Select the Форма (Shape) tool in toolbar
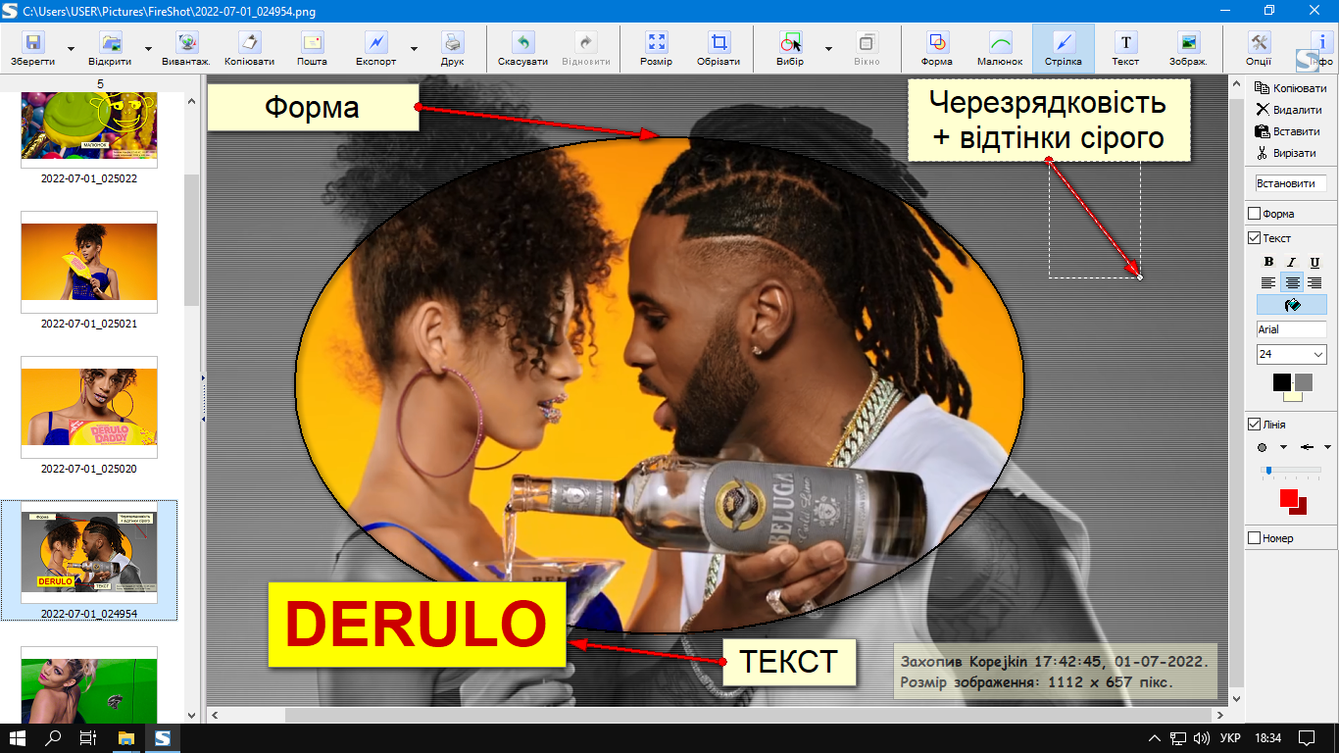Viewport: 1339px width, 753px height. (937, 48)
